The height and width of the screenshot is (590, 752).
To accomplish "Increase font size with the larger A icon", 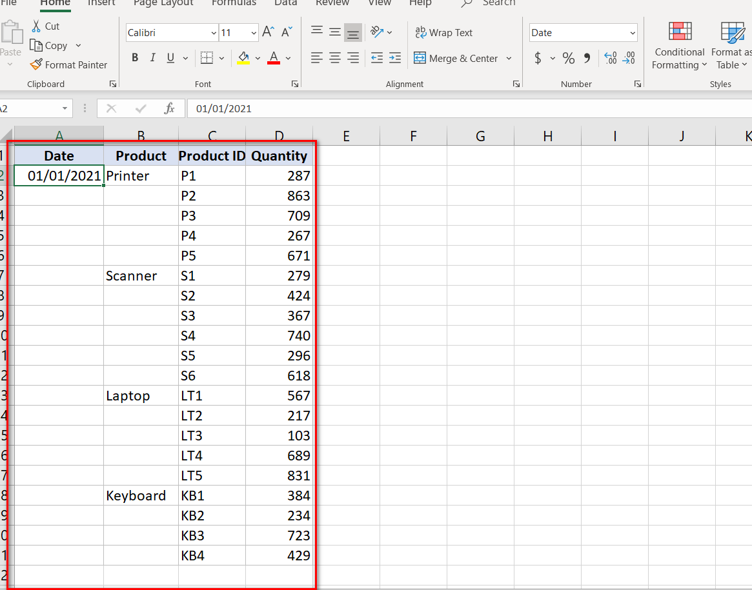I will coord(269,32).
